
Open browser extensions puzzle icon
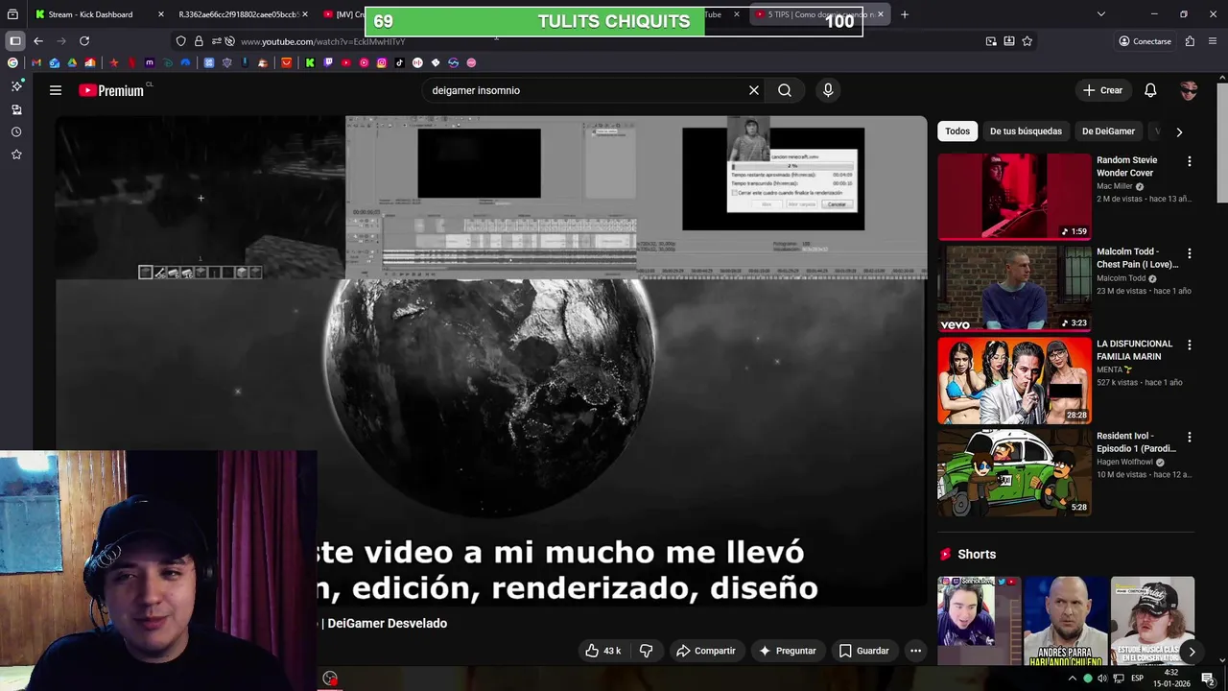[1190, 41]
